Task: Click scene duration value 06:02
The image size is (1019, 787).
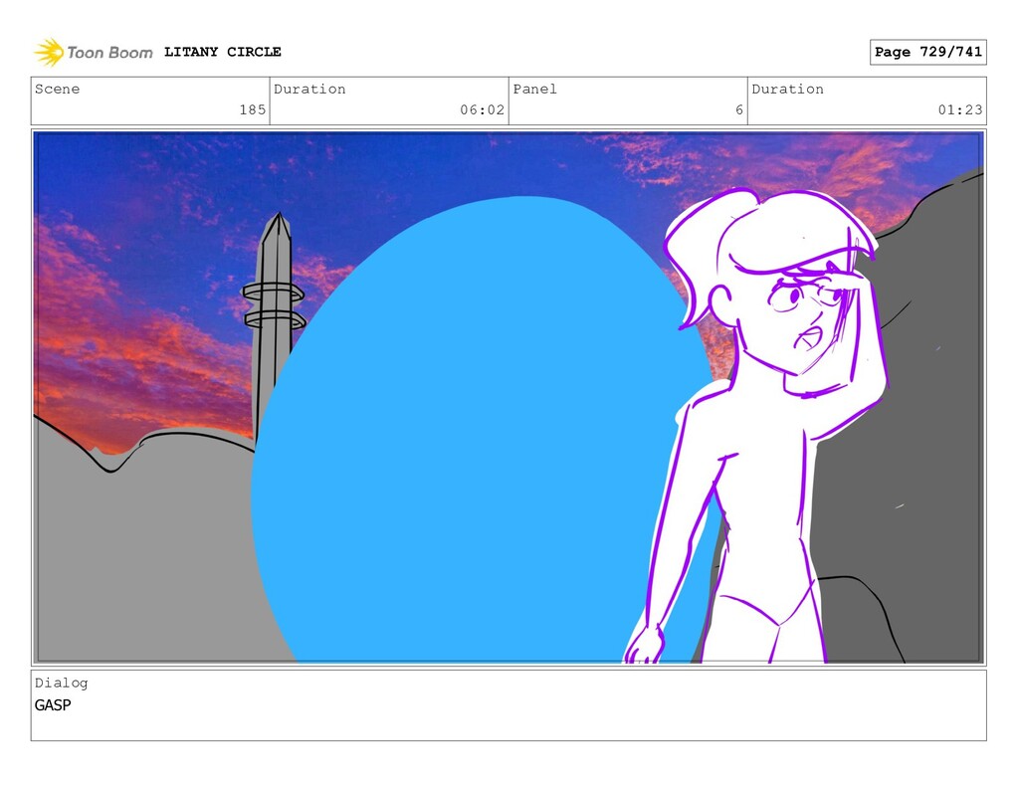Action: tap(482, 109)
